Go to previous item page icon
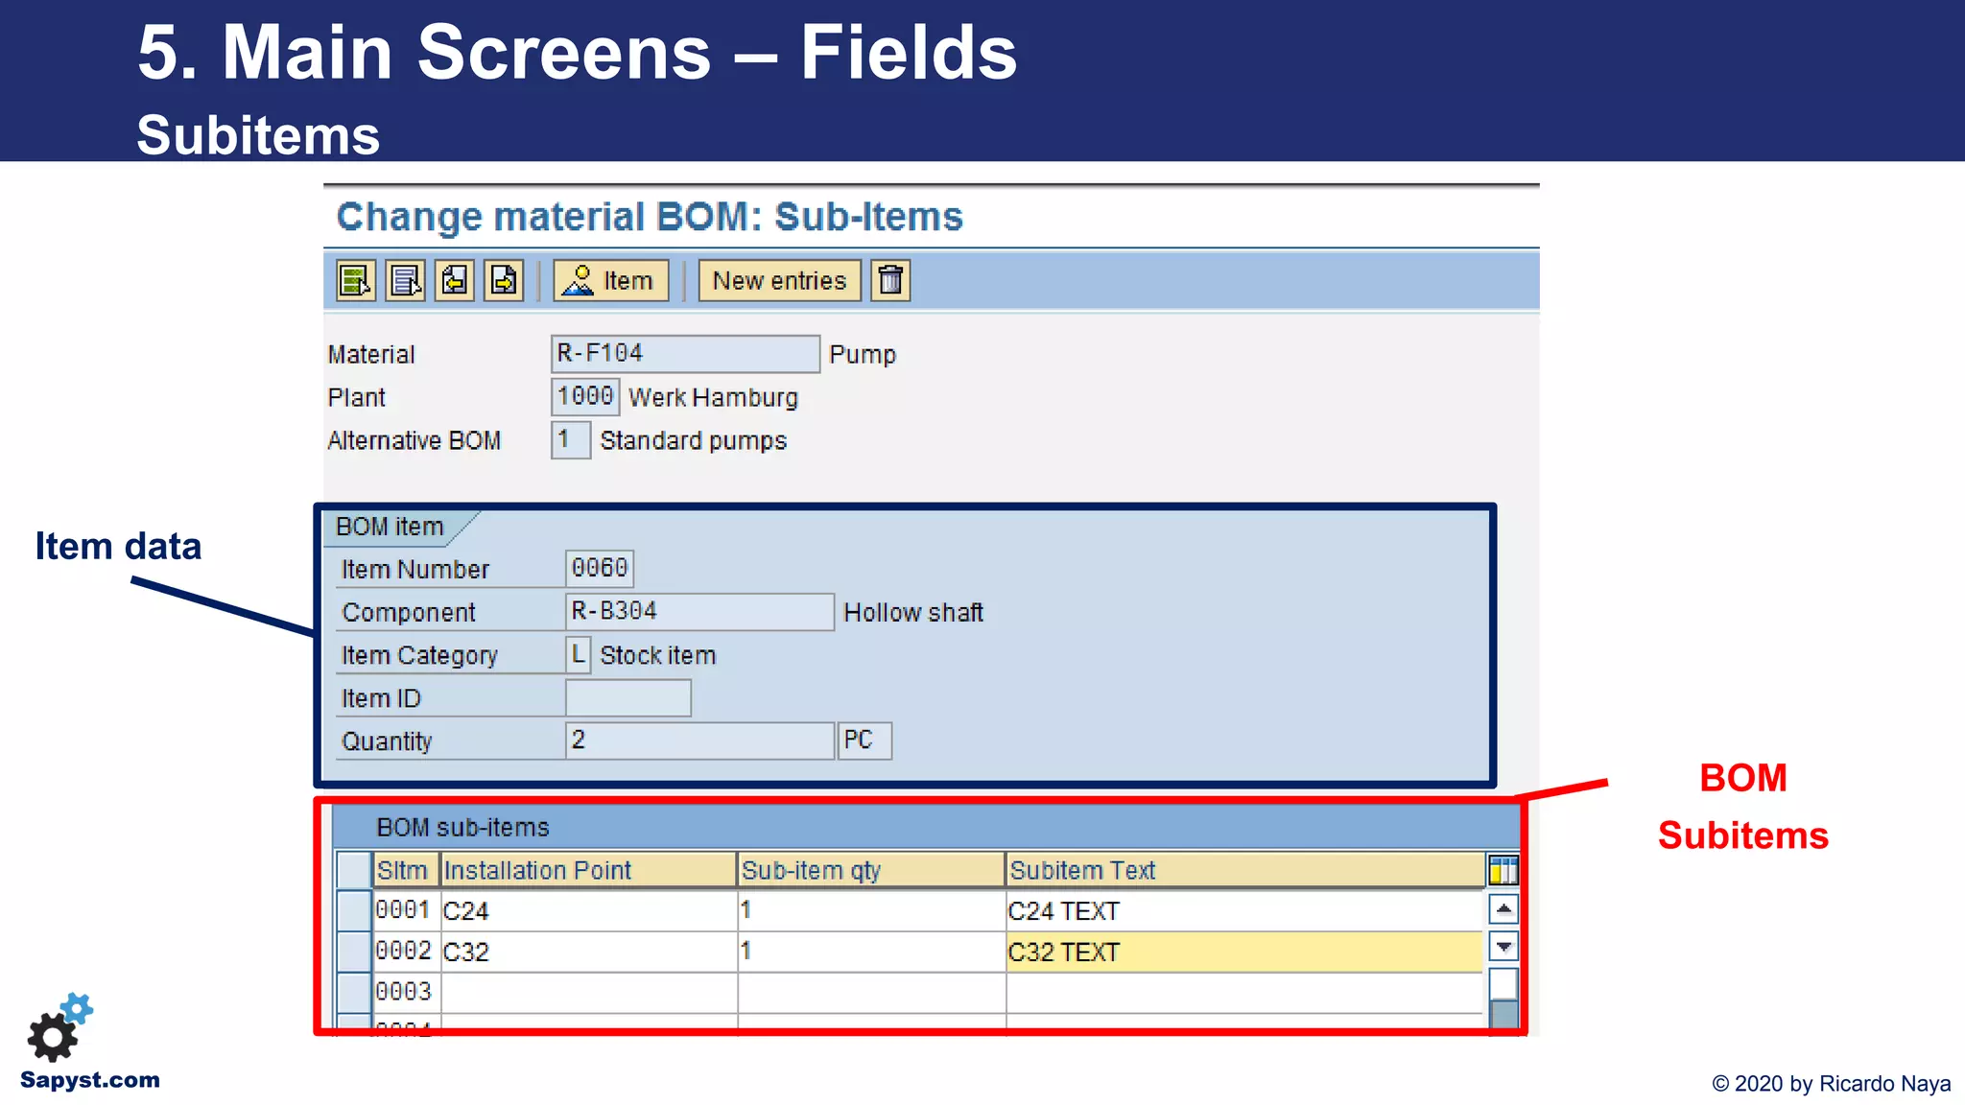Screen dimensions: 1965x1105 click(455, 281)
